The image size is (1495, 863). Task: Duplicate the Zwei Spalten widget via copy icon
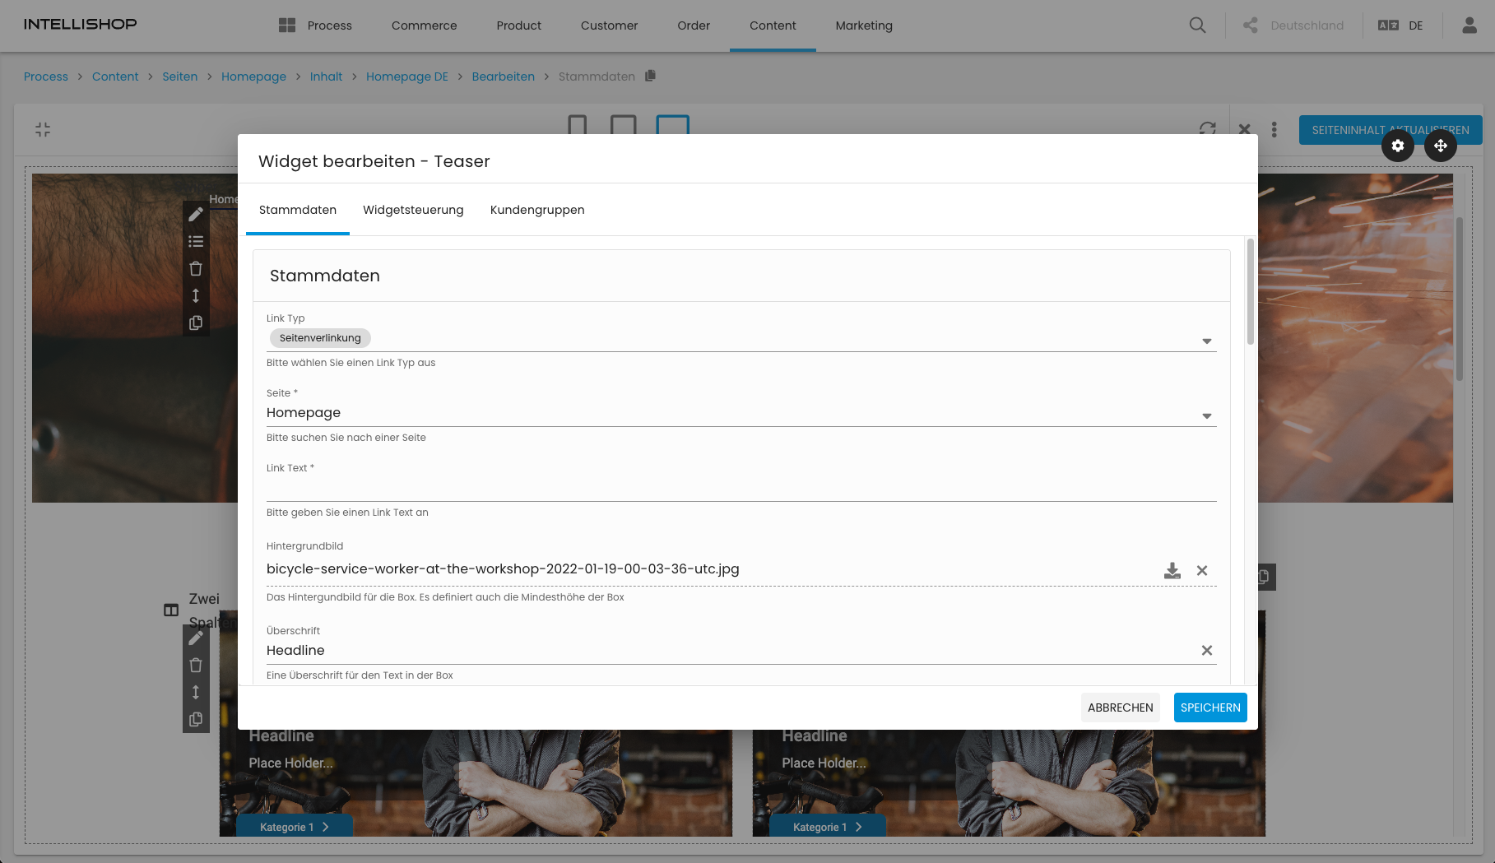point(196,719)
